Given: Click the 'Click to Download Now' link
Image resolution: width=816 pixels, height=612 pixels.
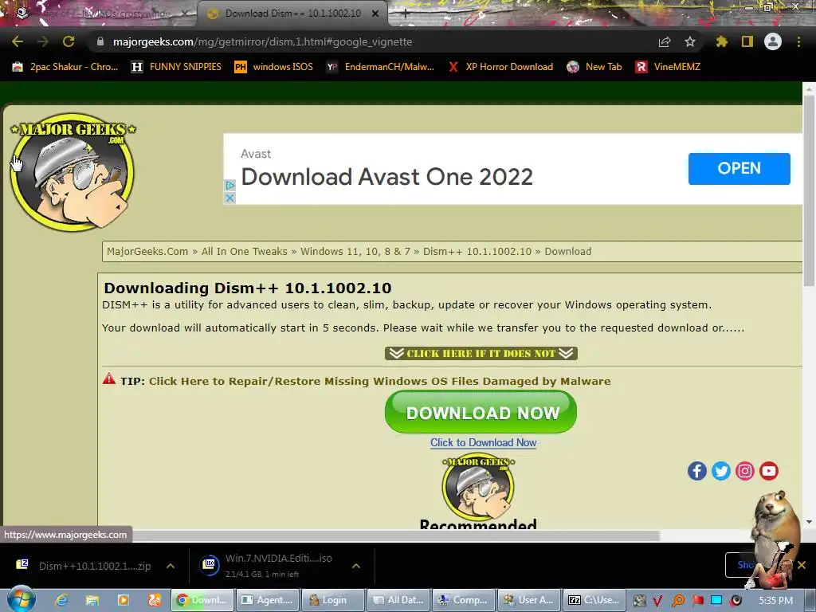Looking at the screenshot, I should point(483,442).
